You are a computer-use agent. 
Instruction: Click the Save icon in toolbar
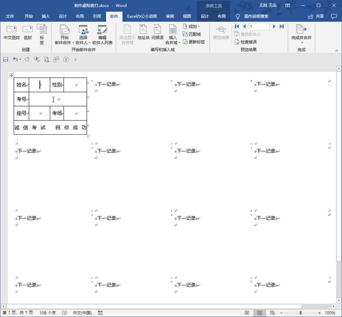5,59
